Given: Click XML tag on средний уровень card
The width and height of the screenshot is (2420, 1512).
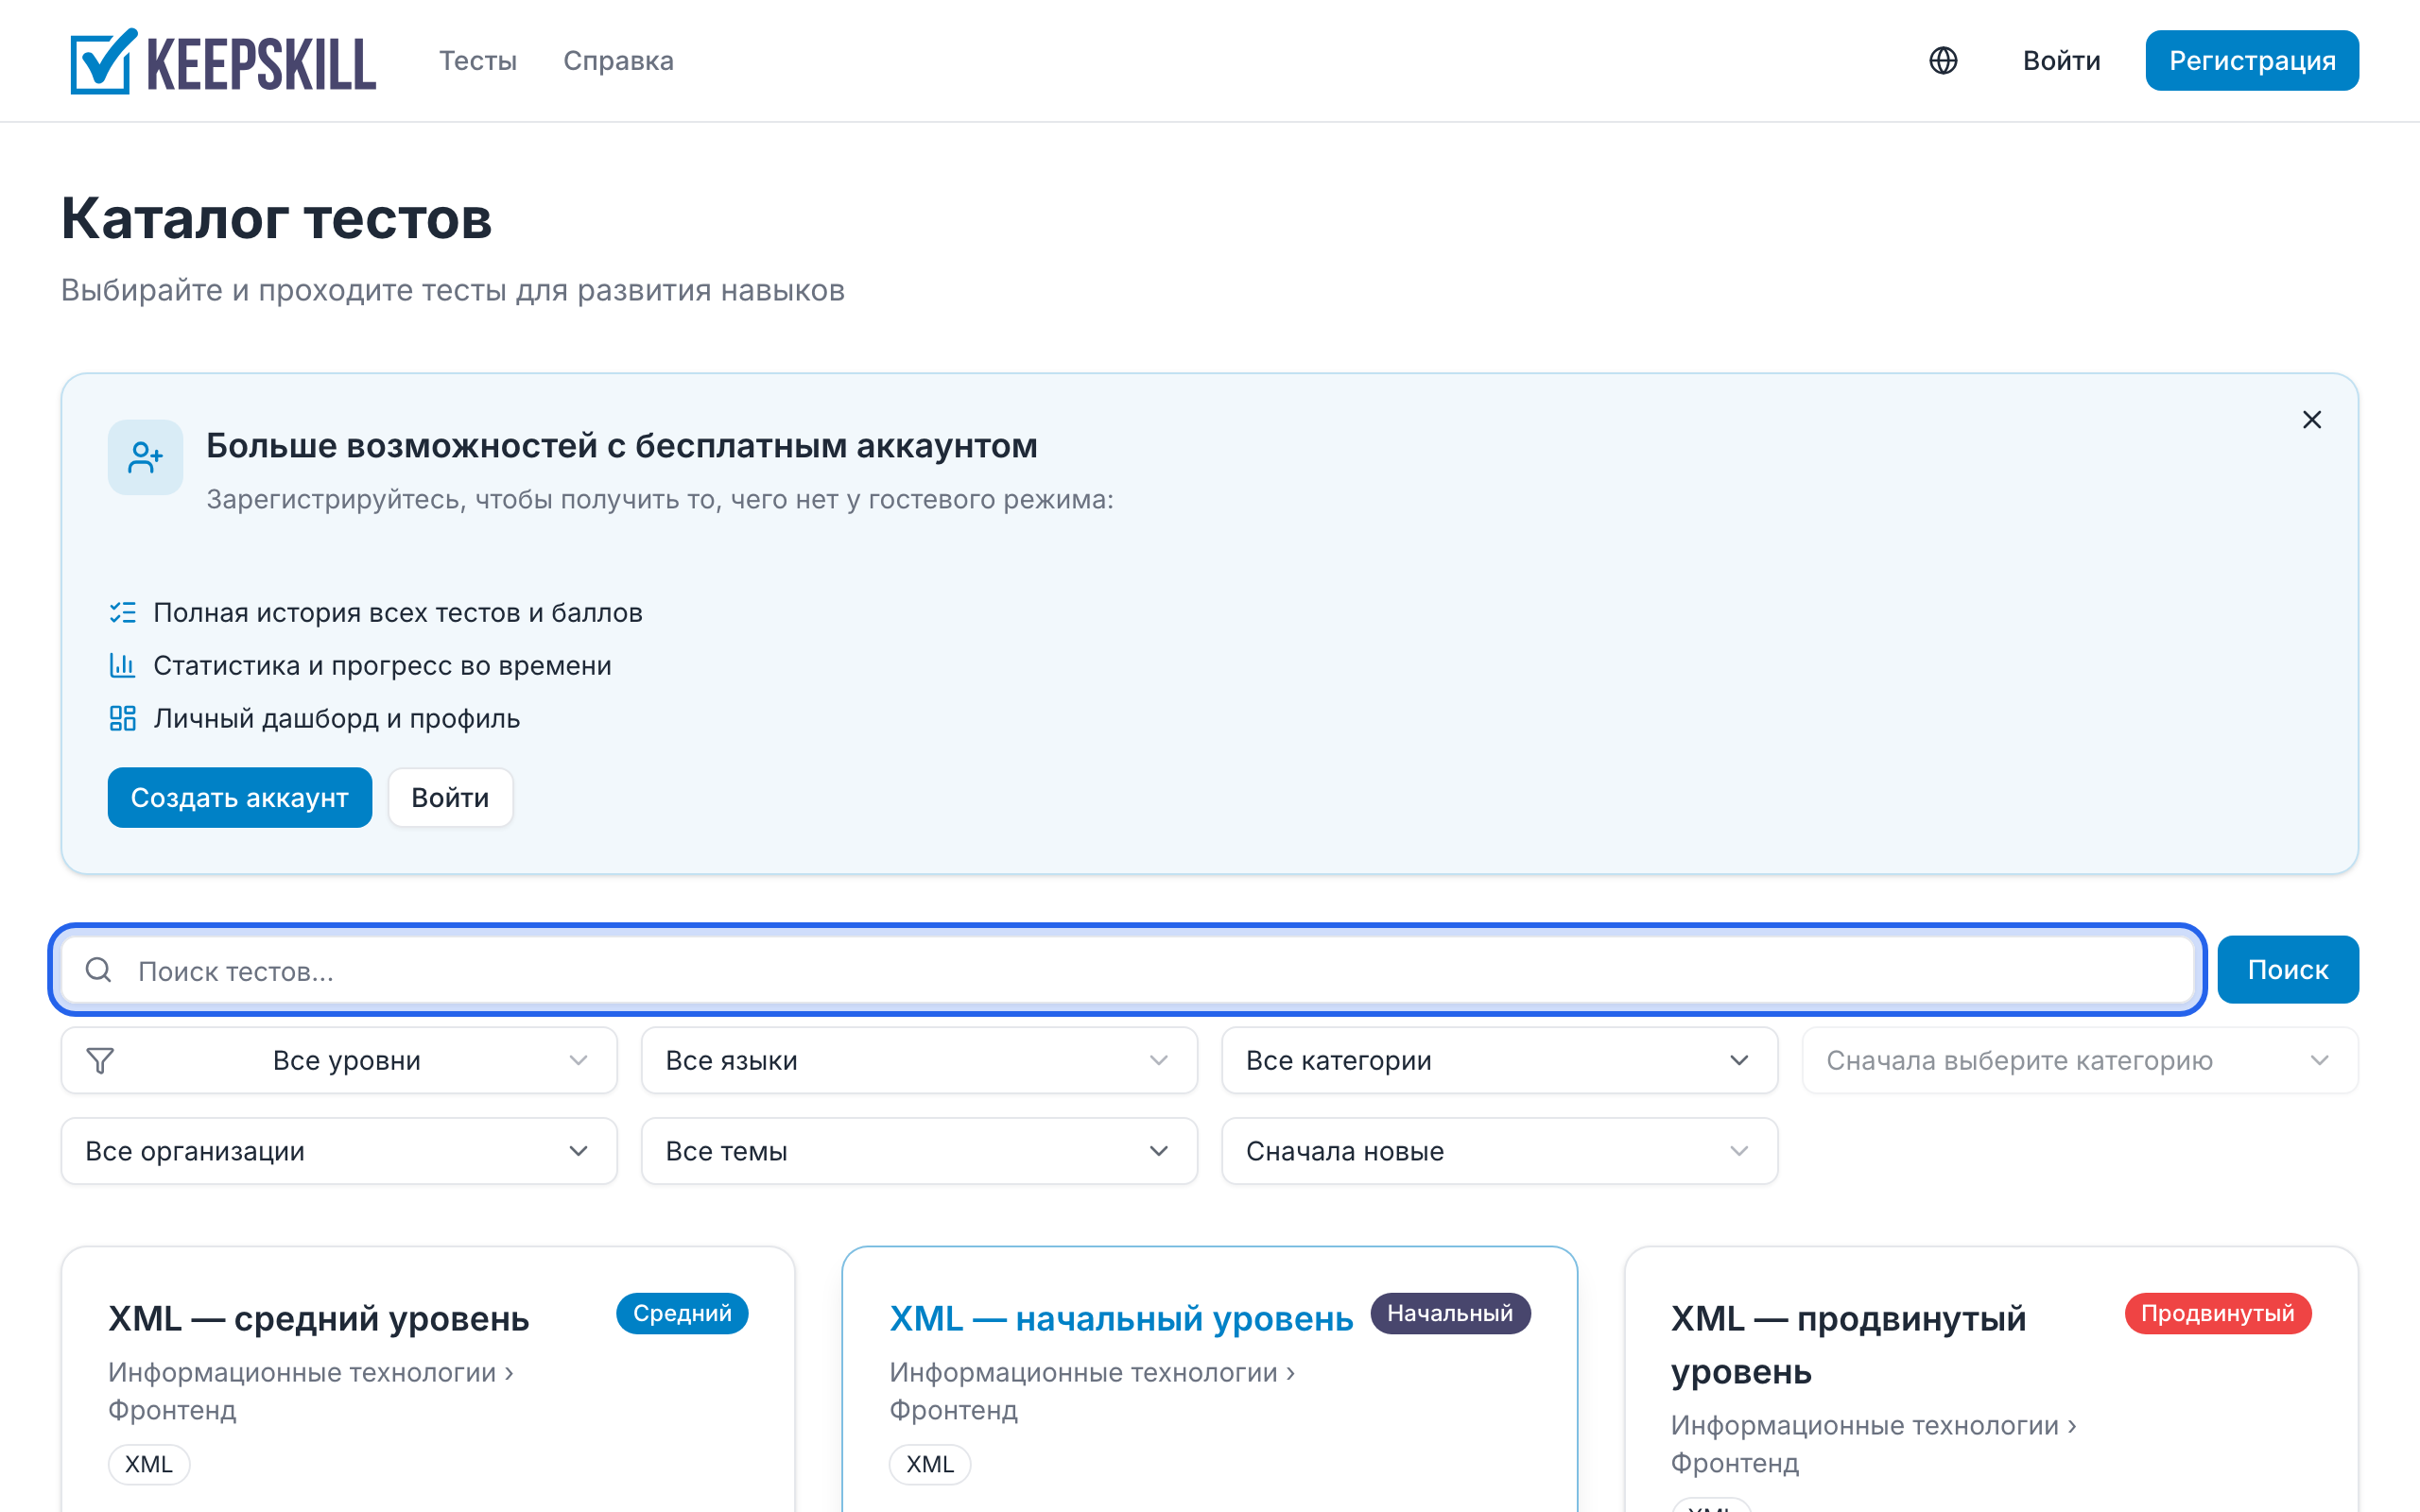Looking at the screenshot, I should click(149, 1465).
